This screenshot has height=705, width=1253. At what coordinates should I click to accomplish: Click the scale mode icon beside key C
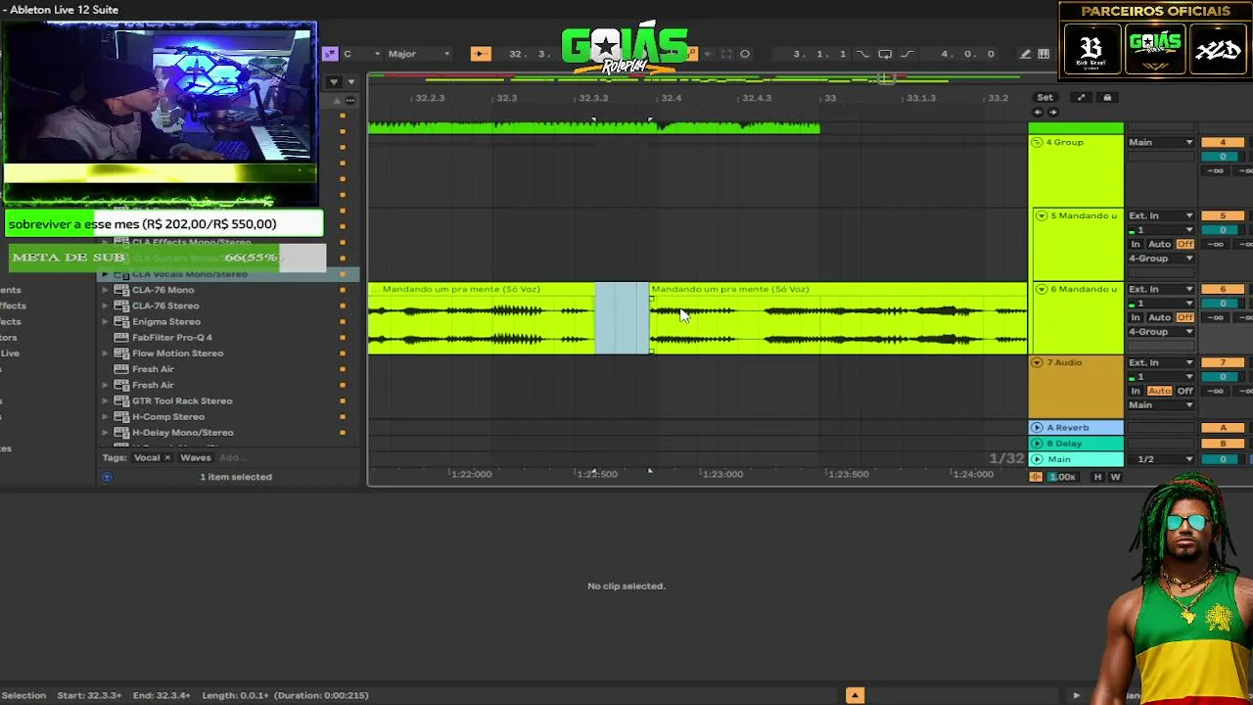[330, 54]
